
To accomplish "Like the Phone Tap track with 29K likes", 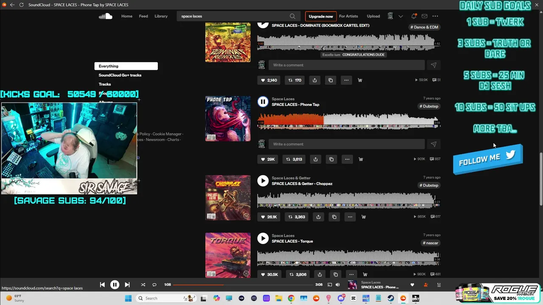I will click(268, 159).
